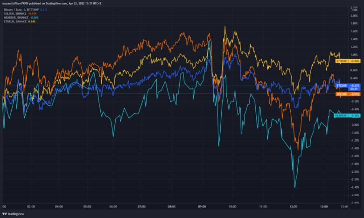364x218 pixels.
Task: Click the 0.40% price axis value
Action: [x=354, y=78]
